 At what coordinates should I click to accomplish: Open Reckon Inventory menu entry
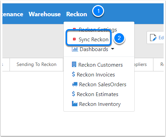(x=99, y=104)
